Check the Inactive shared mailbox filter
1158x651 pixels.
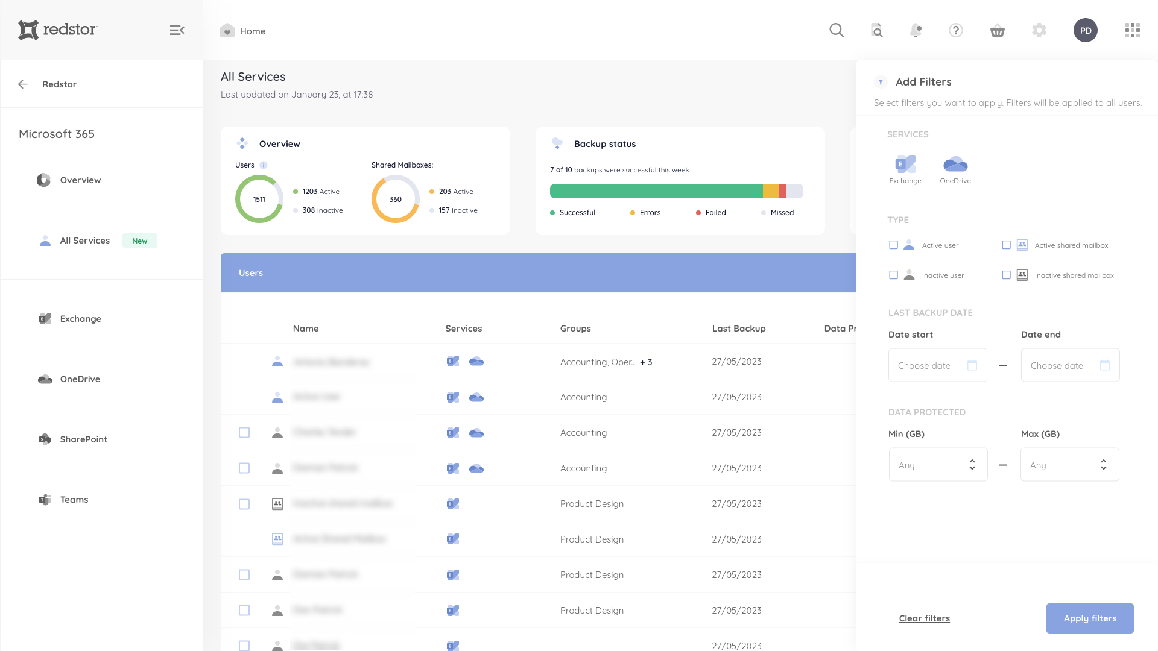(x=1006, y=275)
